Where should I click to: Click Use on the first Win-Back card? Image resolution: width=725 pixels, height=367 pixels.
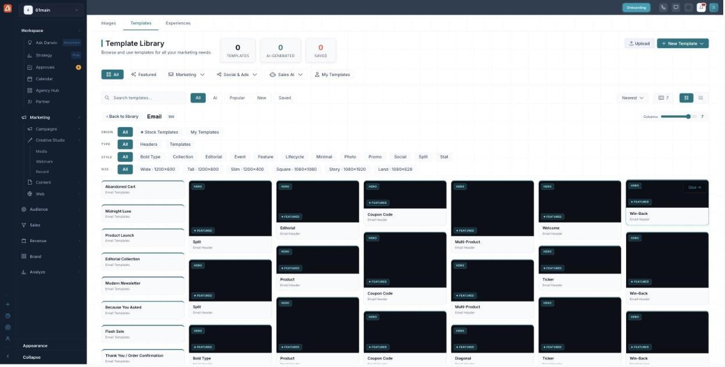[x=695, y=187]
